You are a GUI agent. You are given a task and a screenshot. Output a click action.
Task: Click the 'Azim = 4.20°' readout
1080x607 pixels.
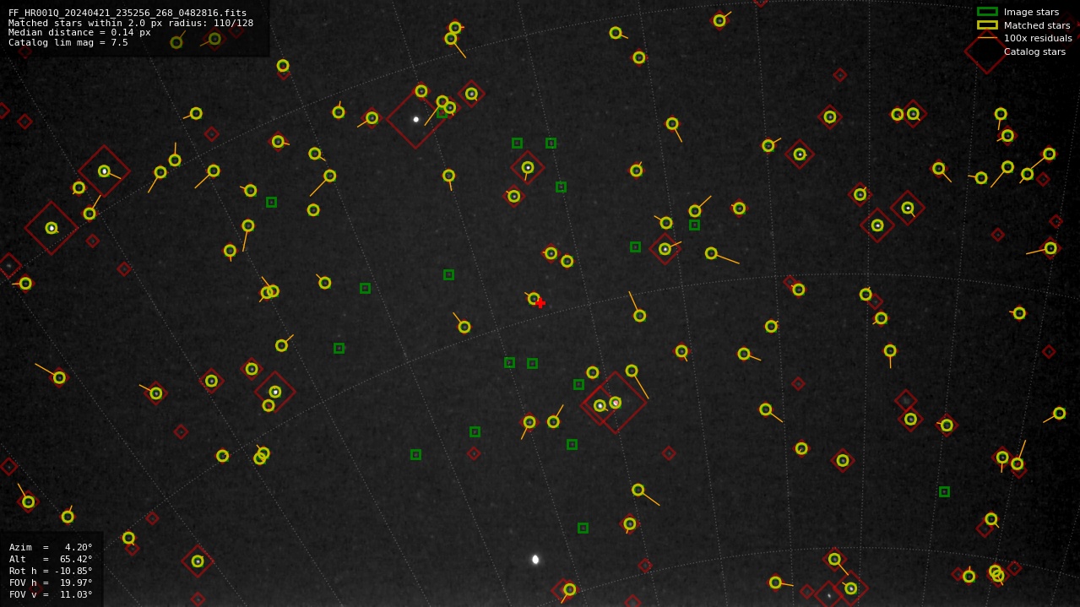[51, 547]
